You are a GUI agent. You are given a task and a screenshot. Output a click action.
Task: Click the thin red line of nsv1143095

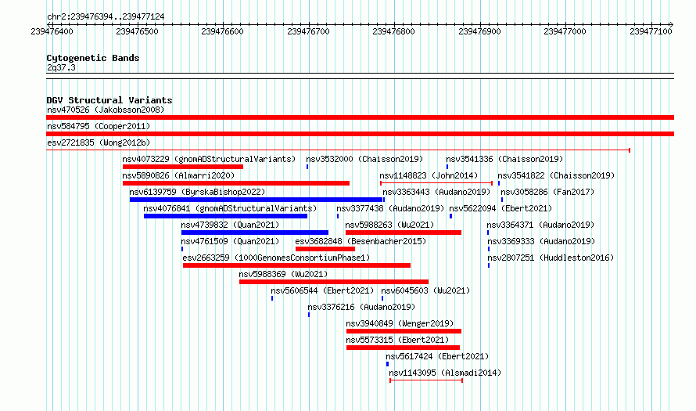click(x=426, y=380)
